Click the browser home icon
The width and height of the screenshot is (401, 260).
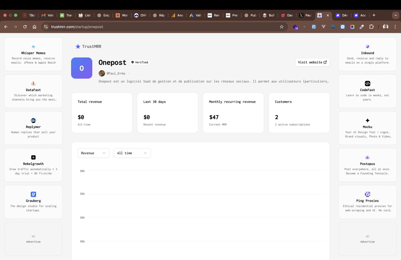(34, 27)
